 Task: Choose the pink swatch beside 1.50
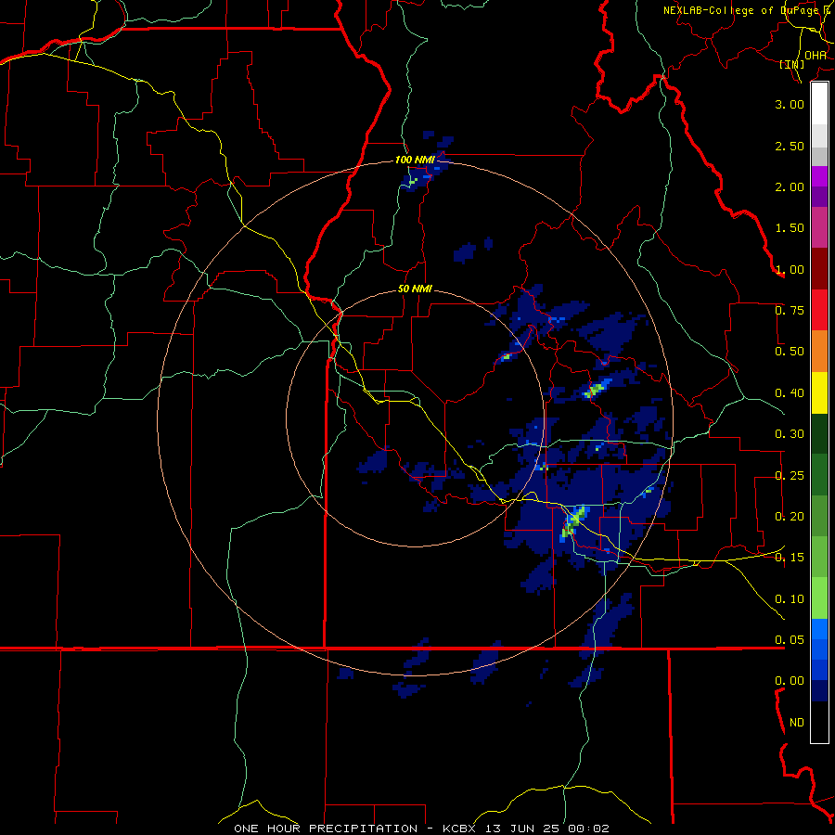pyautogui.click(x=819, y=227)
